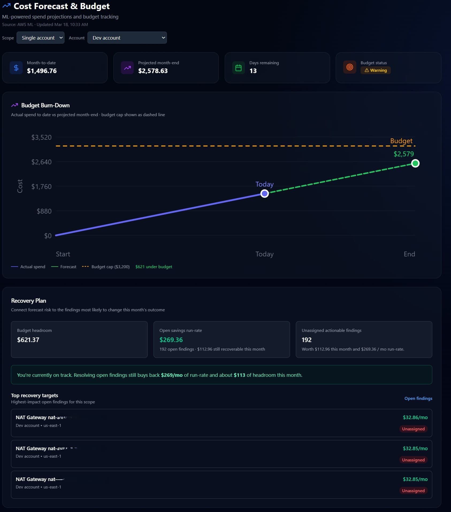Click the first NAT Gateway Unassigned badge
The image size is (451, 512).
(413, 429)
